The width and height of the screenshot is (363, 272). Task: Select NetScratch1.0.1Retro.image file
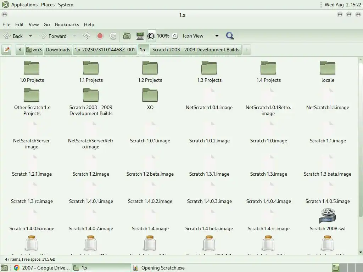tap(268, 110)
